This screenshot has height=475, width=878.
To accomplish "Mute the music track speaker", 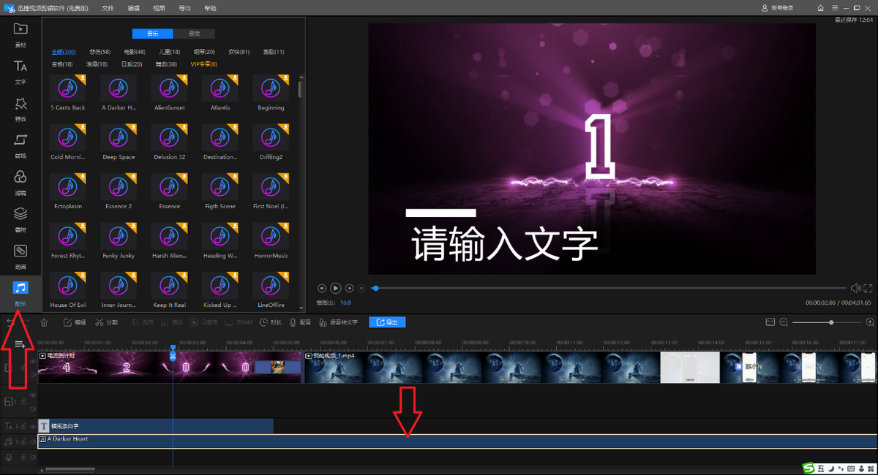I will pos(33,441).
